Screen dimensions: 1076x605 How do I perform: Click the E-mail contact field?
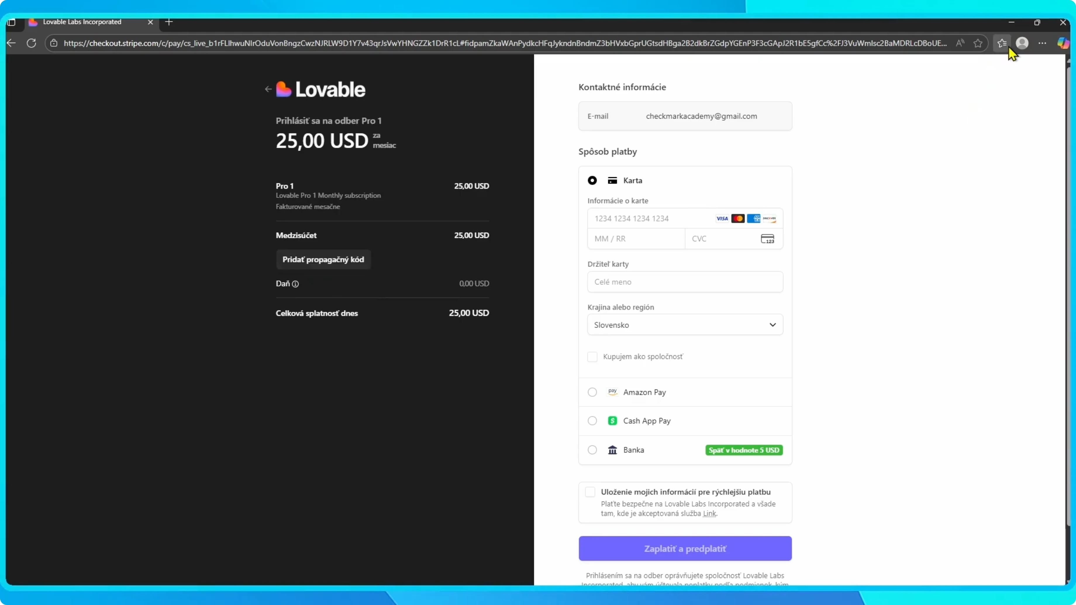tap(685, 116)
